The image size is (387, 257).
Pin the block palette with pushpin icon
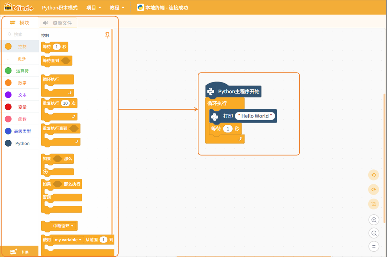point(107,35)
